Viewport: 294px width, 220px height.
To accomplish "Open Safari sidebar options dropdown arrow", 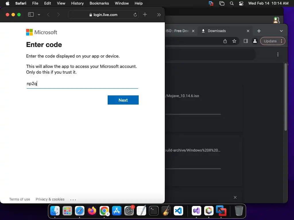I will (39, 15).
